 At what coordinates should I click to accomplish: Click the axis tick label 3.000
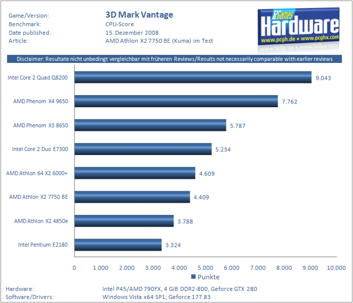153,268
